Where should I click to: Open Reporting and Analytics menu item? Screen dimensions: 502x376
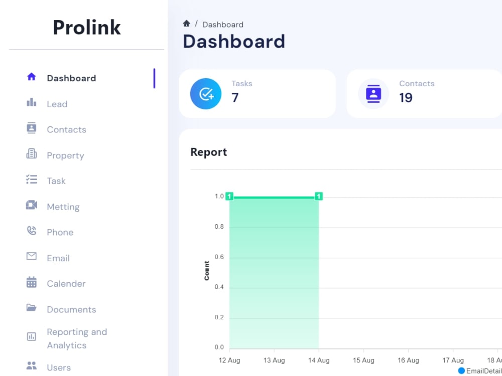(x=77, y=338)
